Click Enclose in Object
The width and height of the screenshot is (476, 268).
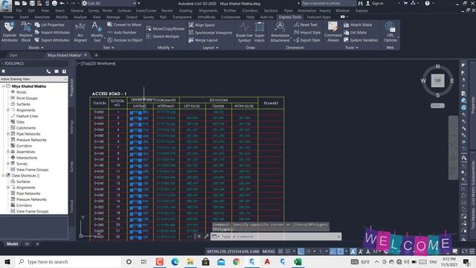[x=125, y=39]
